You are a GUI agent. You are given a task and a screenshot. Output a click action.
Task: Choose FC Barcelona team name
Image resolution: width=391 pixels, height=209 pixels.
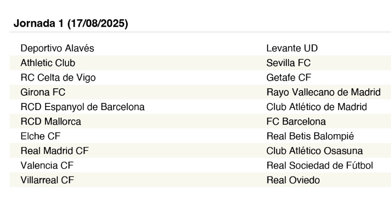[296, 122]
